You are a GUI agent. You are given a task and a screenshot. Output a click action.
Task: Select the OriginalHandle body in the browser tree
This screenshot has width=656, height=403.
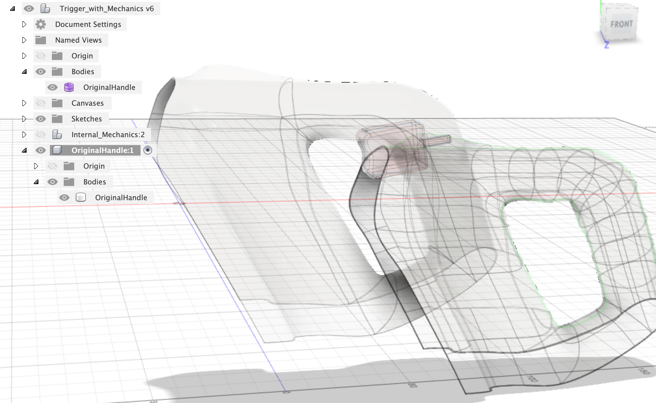[x=110, y=87]
